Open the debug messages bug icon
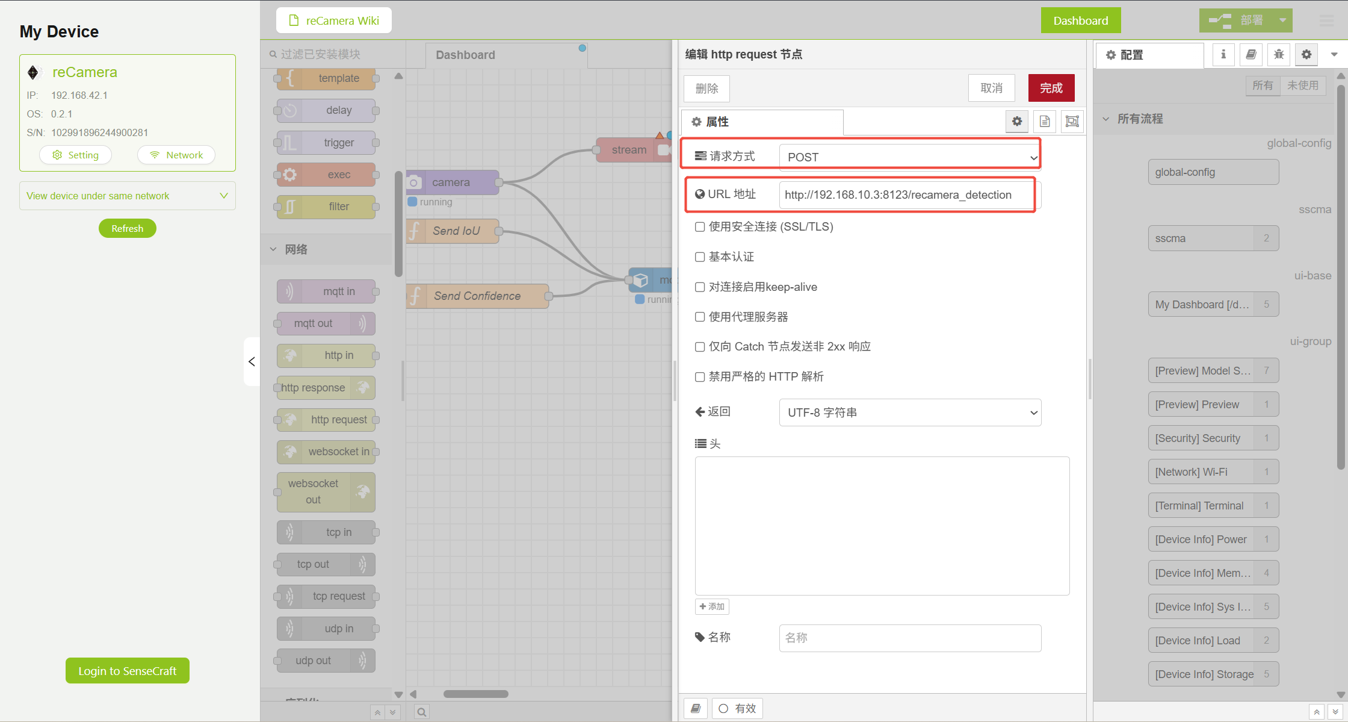The height and width of the screenshot is (722, 1348). (1279, 55)
